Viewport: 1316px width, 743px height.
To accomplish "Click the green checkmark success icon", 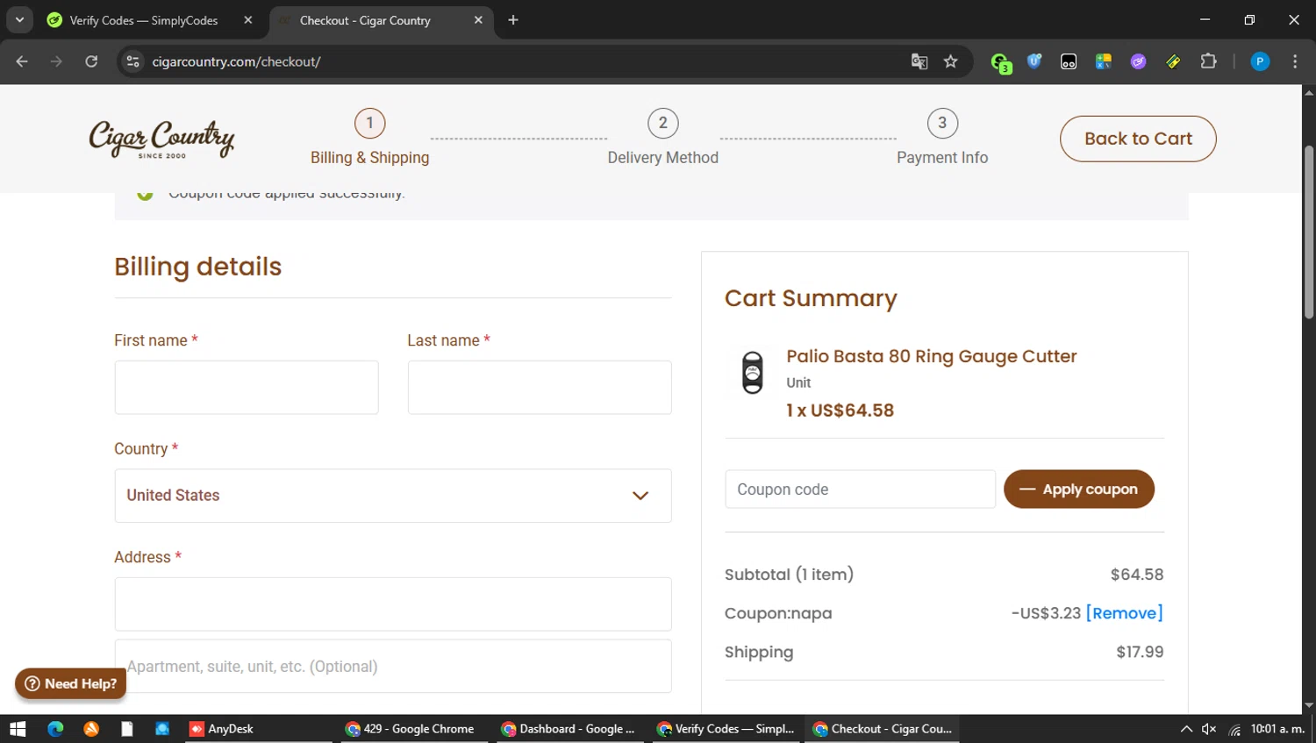I will pos(145,195).
